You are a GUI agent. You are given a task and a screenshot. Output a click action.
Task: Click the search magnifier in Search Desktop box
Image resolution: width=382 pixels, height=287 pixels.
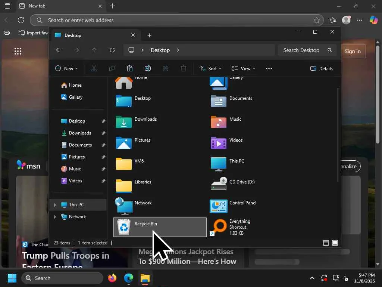330,50
